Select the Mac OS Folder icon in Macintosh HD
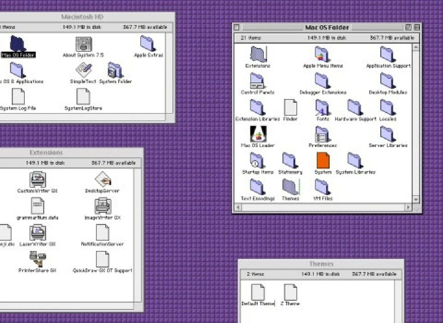This screenshot has width=443, height=323. 17,44
